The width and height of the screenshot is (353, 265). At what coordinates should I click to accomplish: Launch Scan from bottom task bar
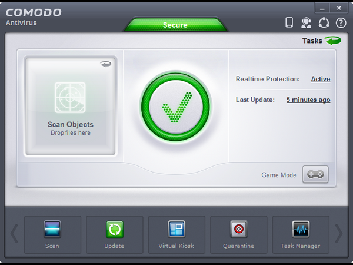[x=52, y=234]
